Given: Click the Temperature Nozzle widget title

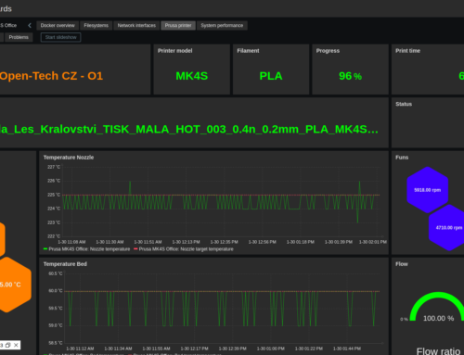Looking at the screenshot, I should (69, 158).
